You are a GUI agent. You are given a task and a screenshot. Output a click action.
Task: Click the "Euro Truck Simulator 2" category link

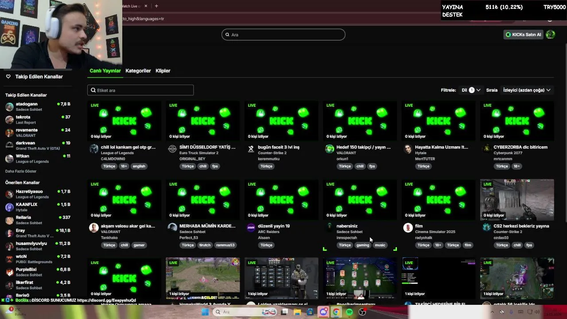tap(199, 153)
